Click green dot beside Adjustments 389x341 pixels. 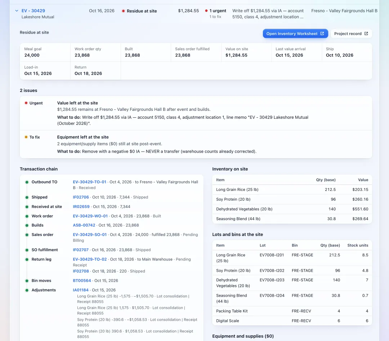coord(27,290)
